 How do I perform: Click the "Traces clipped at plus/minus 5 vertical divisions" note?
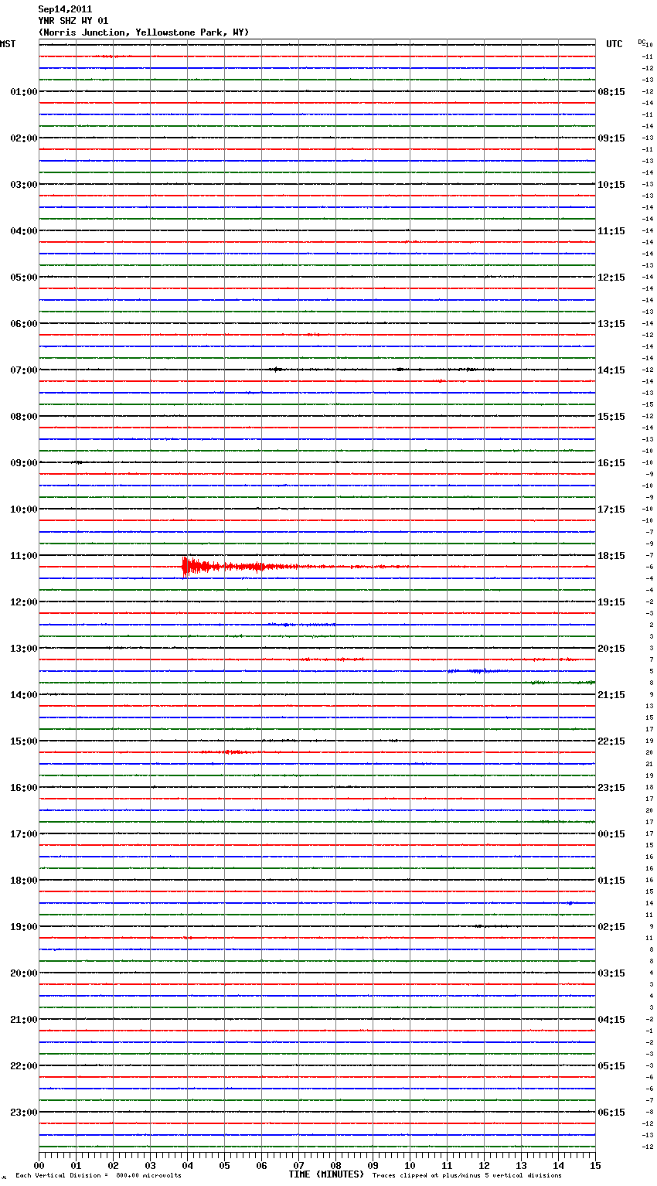pos(467,1176)
